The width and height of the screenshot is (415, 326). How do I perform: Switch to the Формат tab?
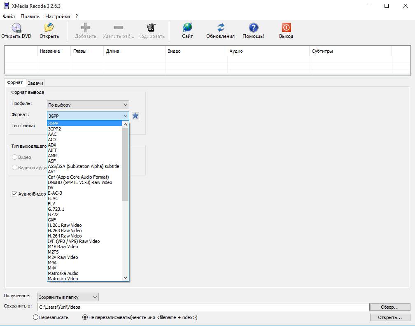pyautogui.click(x=15, y=83)
